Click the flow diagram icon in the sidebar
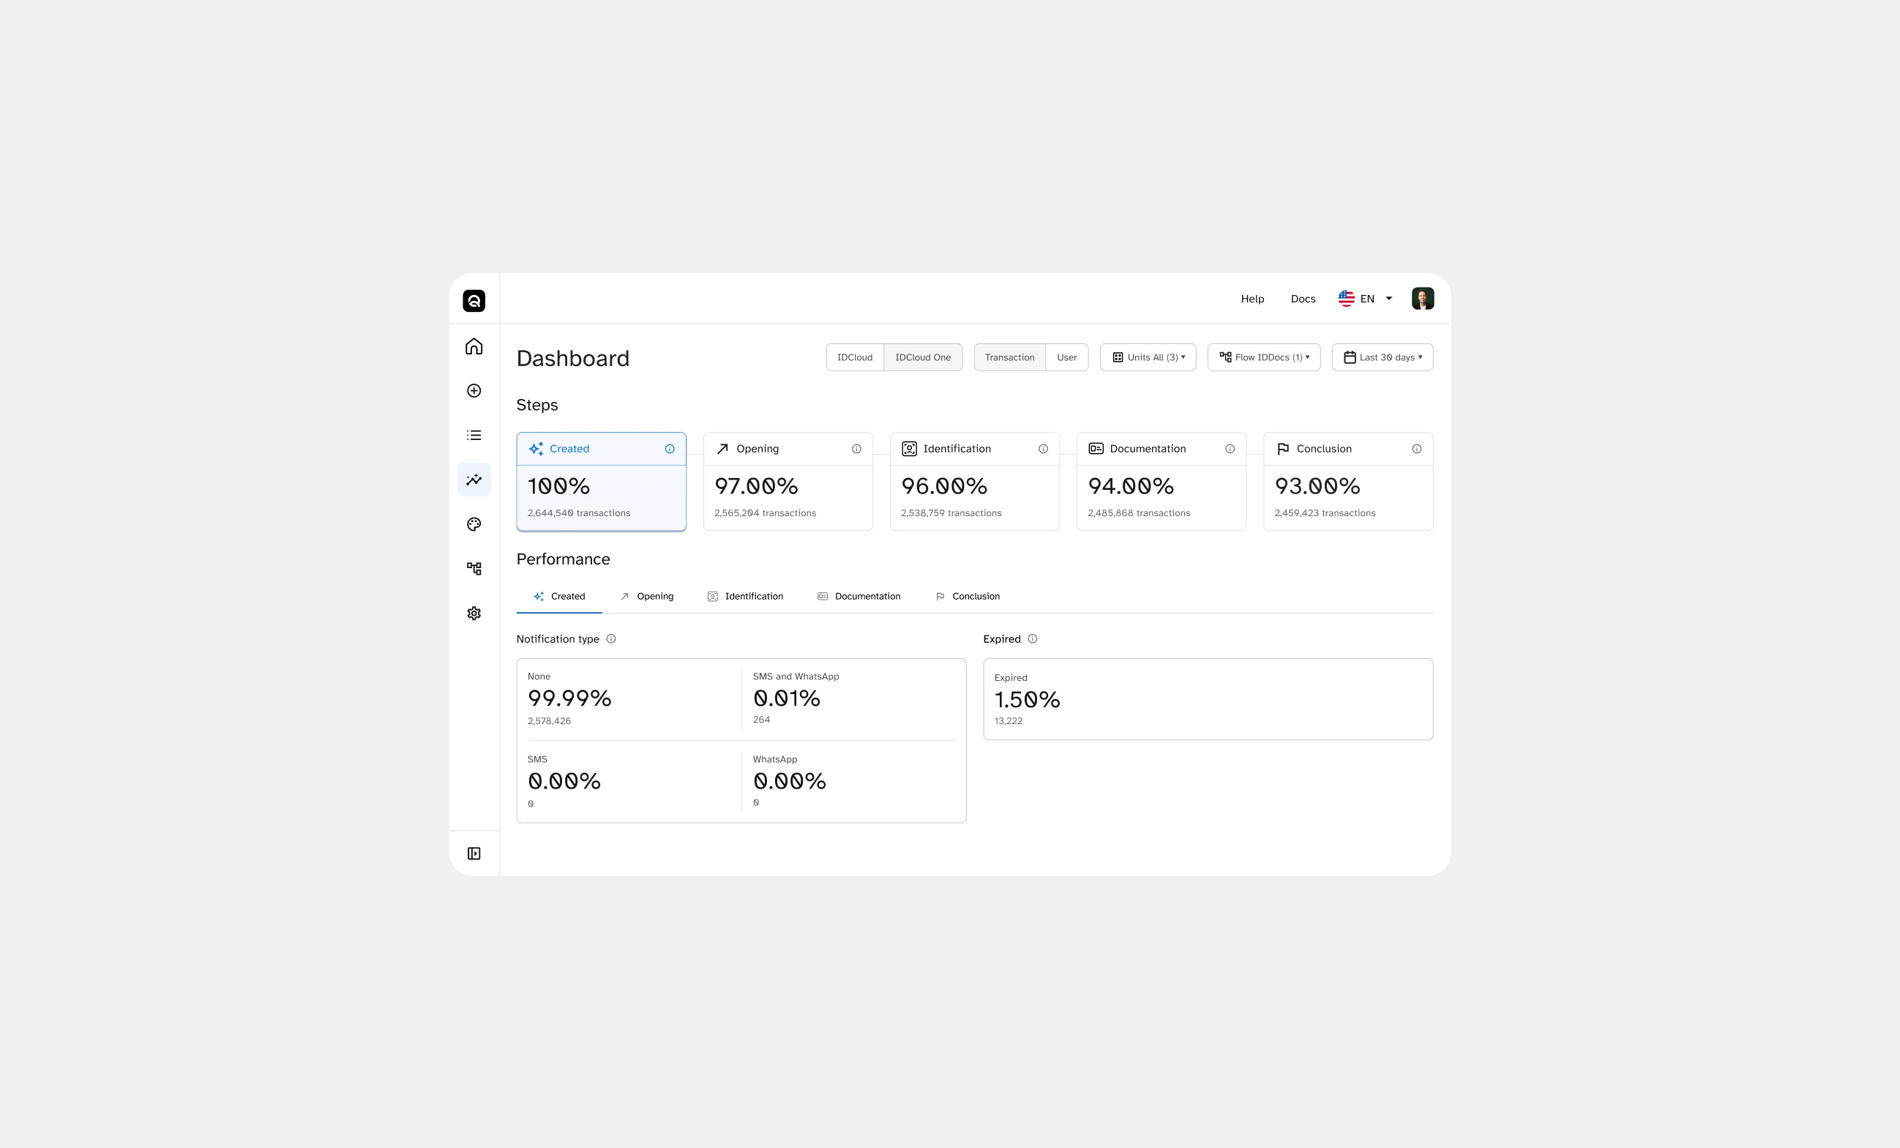1900x1148 pixels. tap(474, 569)
